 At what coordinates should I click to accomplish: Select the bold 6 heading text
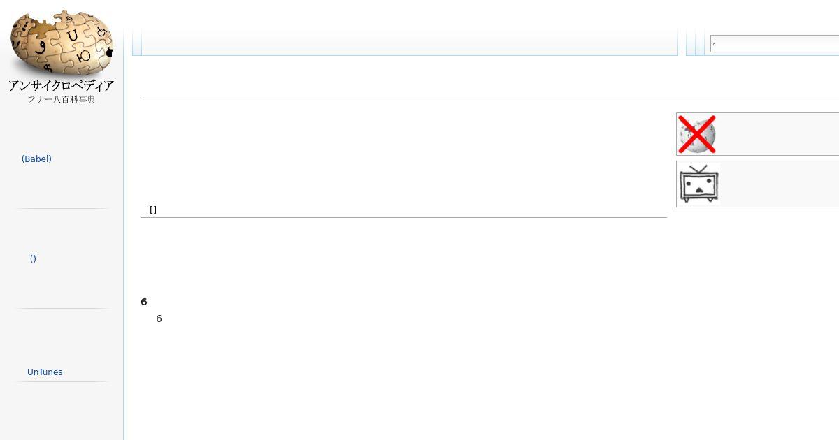(x=144, y=302)
